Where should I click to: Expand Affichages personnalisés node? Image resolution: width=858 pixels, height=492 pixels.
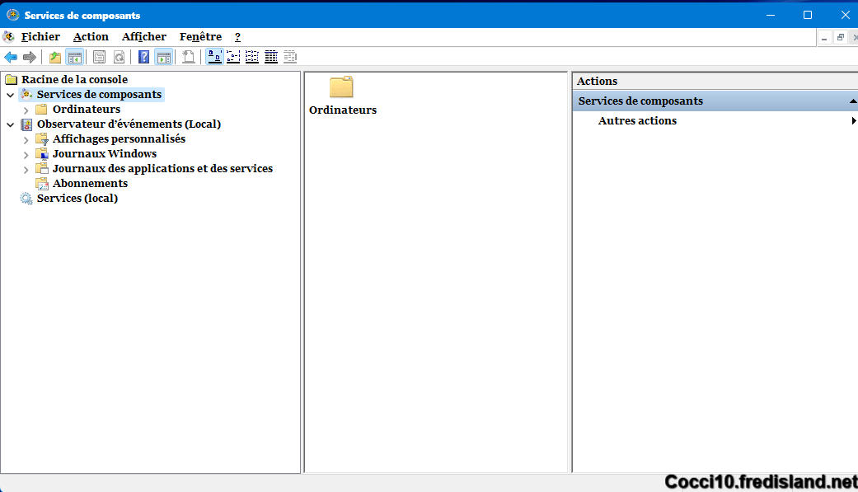26,139
